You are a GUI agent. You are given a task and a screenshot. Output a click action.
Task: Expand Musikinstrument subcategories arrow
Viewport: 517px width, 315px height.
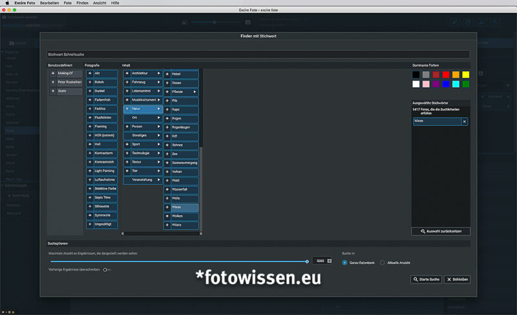coord(158,100)
